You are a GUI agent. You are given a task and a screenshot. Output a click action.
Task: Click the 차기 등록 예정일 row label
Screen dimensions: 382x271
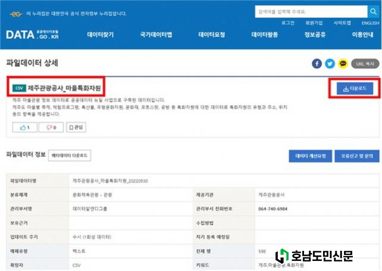212,237
